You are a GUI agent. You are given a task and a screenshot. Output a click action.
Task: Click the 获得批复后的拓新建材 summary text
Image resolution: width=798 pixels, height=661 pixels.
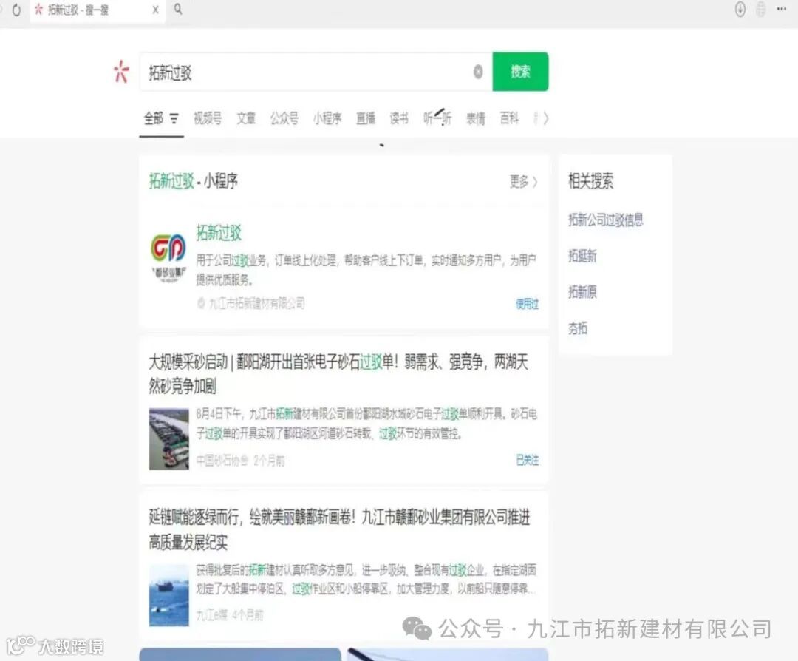point(366,580)
